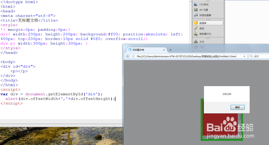Click the var div = document line

coord(51,94)
